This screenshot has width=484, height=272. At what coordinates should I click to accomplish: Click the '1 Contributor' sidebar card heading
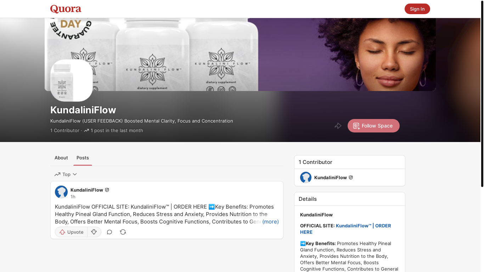coord(315,162)
